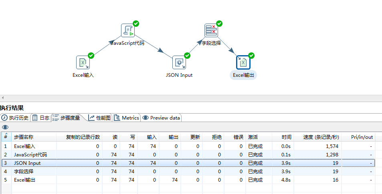Click the Excel输出 row in metrics table
This screenshot has width=382, height=194.
pyautogui.click(x=25, y=180)
